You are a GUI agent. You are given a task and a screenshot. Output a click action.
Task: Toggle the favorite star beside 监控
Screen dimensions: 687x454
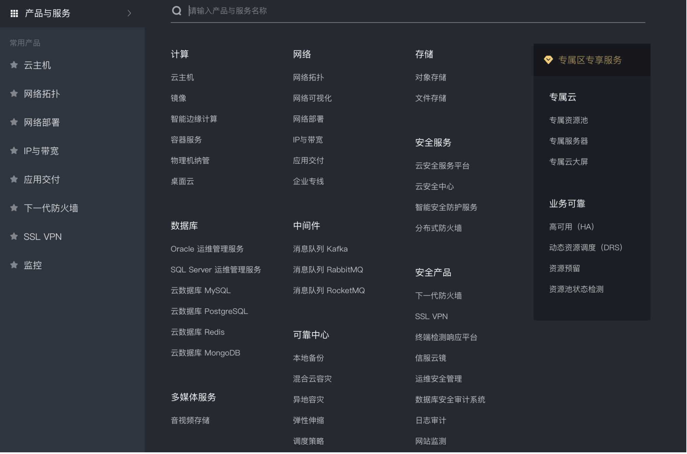pyautogui.click(x=14, y=265)
